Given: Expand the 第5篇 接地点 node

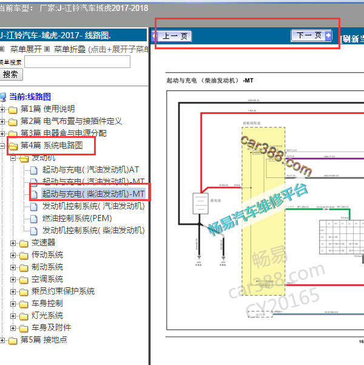Looking at the screenshot, I should tap(2, 340).
